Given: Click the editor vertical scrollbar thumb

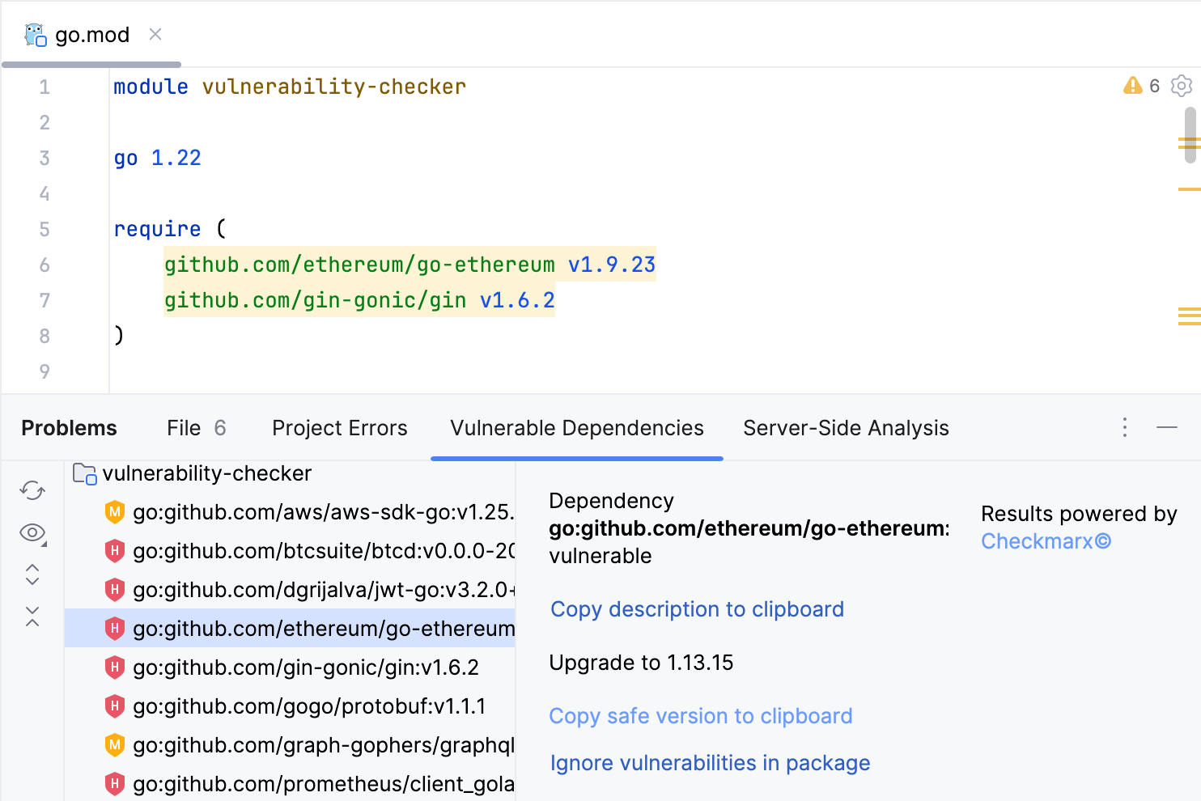Looking at the screenshot, I should [1190, 135].
